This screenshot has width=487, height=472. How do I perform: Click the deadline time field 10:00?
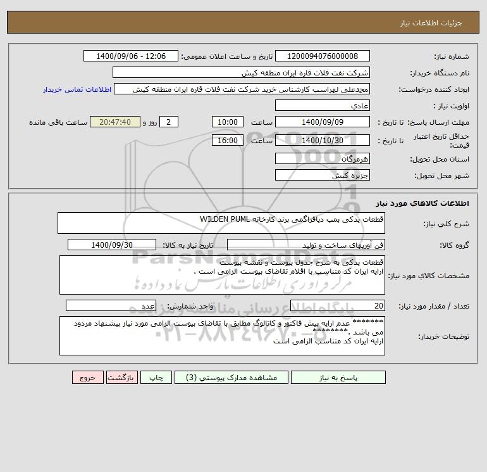[x=228, y=122]
